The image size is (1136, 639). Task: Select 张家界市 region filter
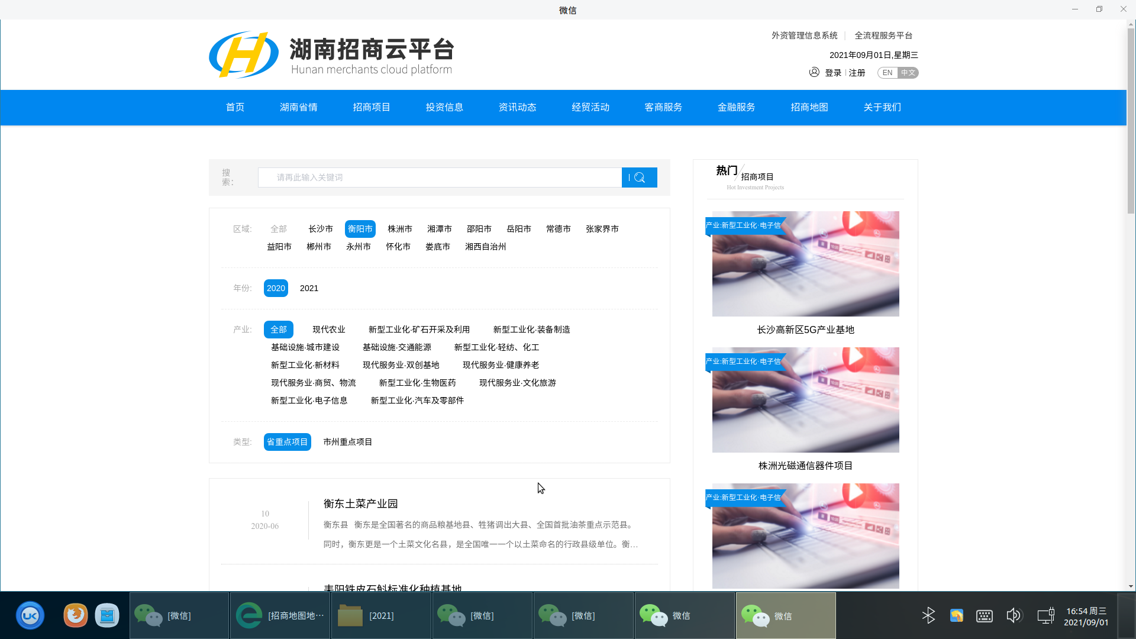coord(602,229)
